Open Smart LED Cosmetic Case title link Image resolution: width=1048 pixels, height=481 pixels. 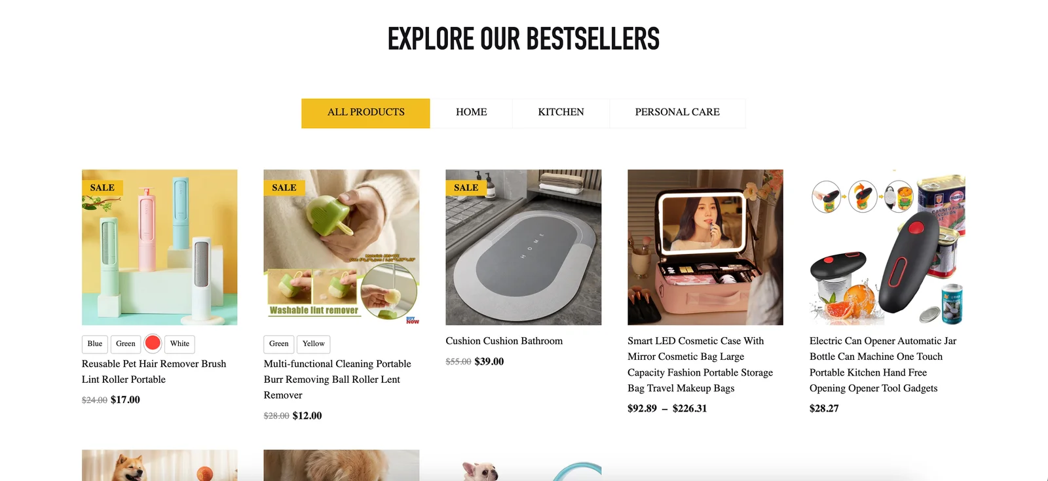(x=700, y=365)
